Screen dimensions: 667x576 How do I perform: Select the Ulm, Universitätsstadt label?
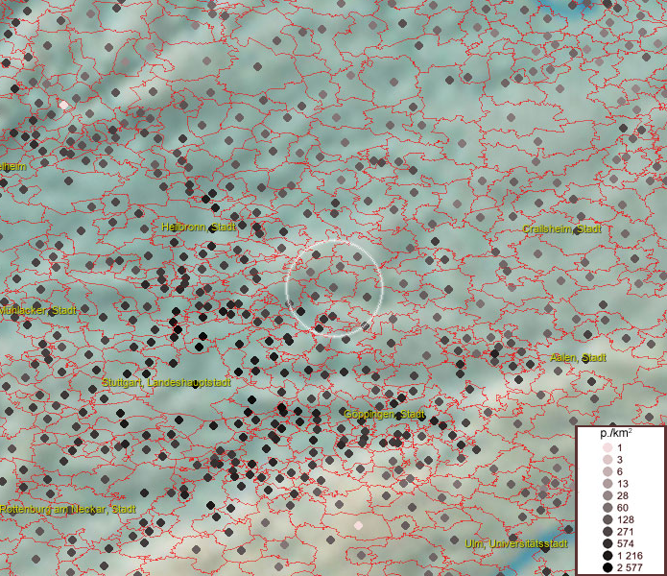click(517, 544)
